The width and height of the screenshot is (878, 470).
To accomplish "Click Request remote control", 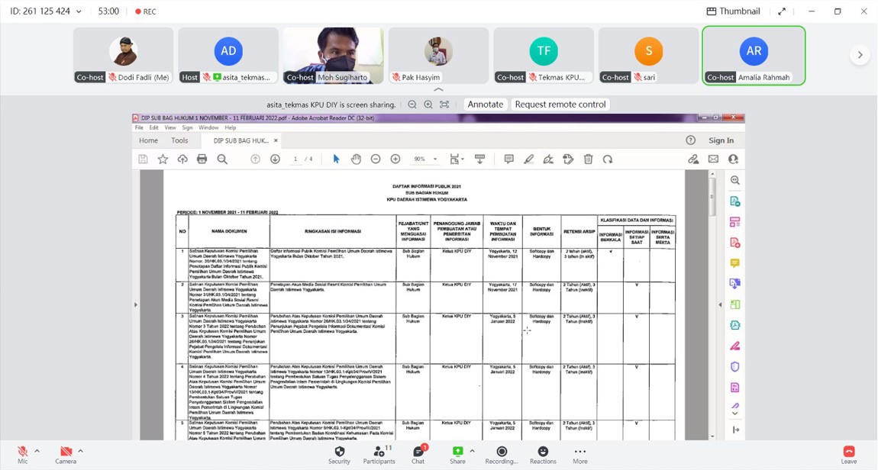I will (x=560, y=105).
